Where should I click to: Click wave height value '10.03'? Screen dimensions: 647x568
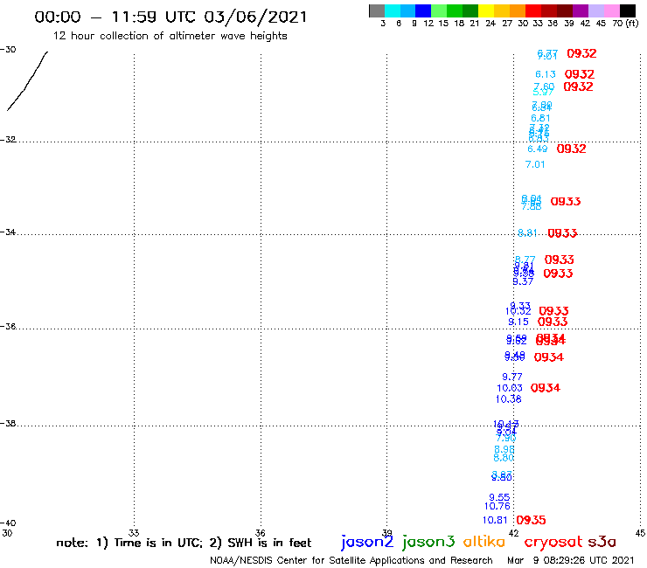click(x=510, y=388)
